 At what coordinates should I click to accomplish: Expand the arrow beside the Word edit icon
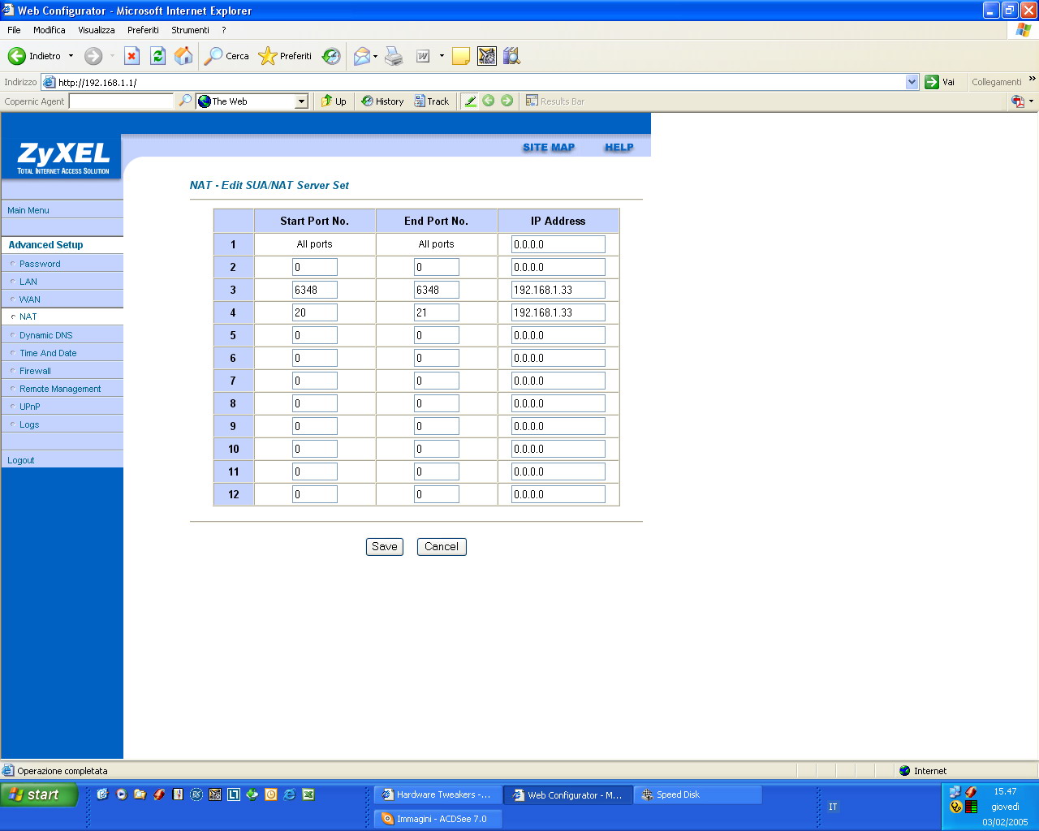(x=442, y=56)
